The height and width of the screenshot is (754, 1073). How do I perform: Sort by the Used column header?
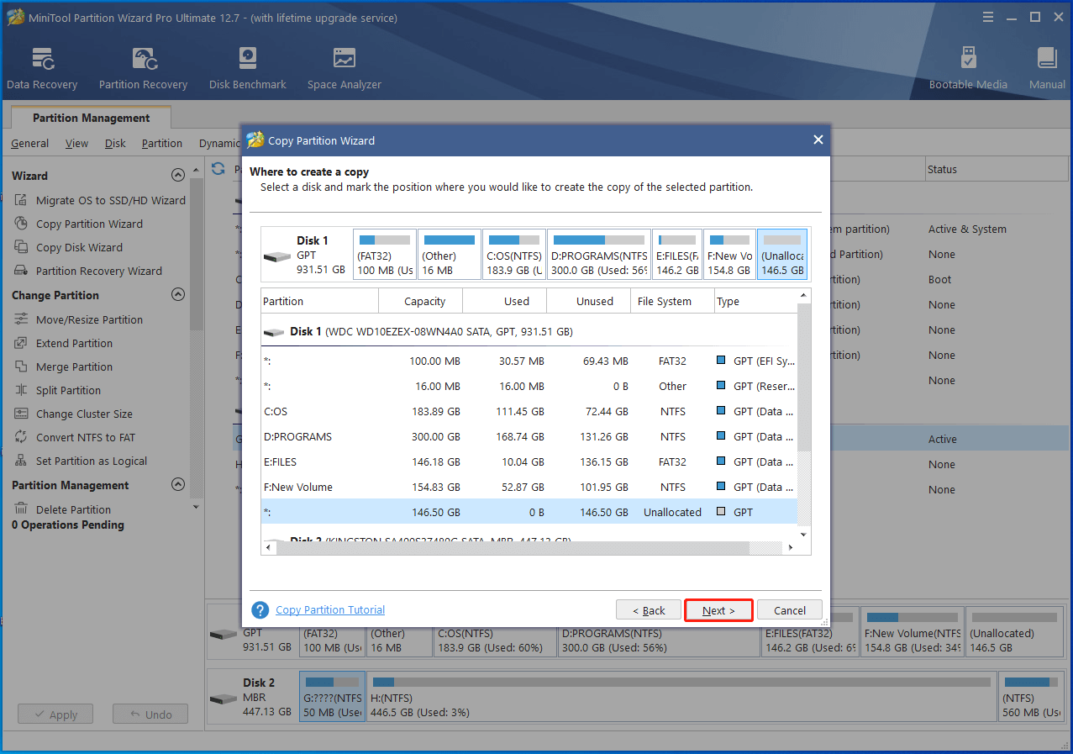[x=505, y=301]
